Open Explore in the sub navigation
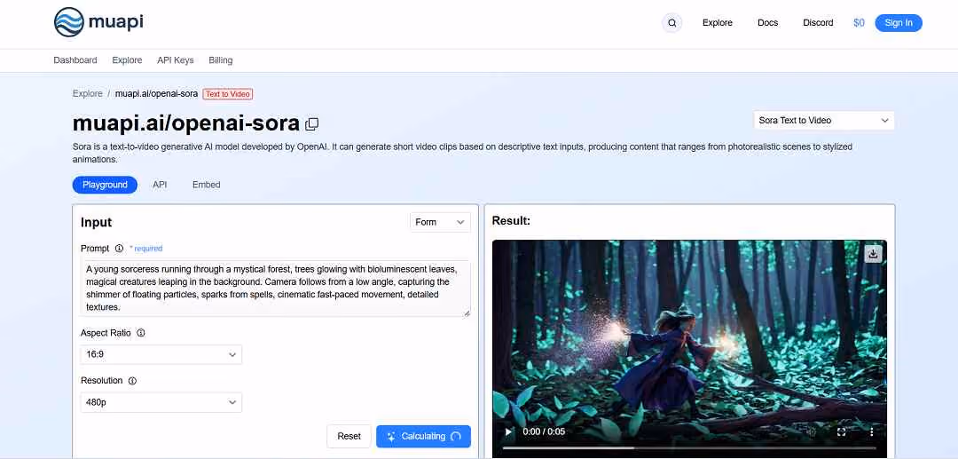The width and height of the screenshot is (958, 459). point(127,59)
